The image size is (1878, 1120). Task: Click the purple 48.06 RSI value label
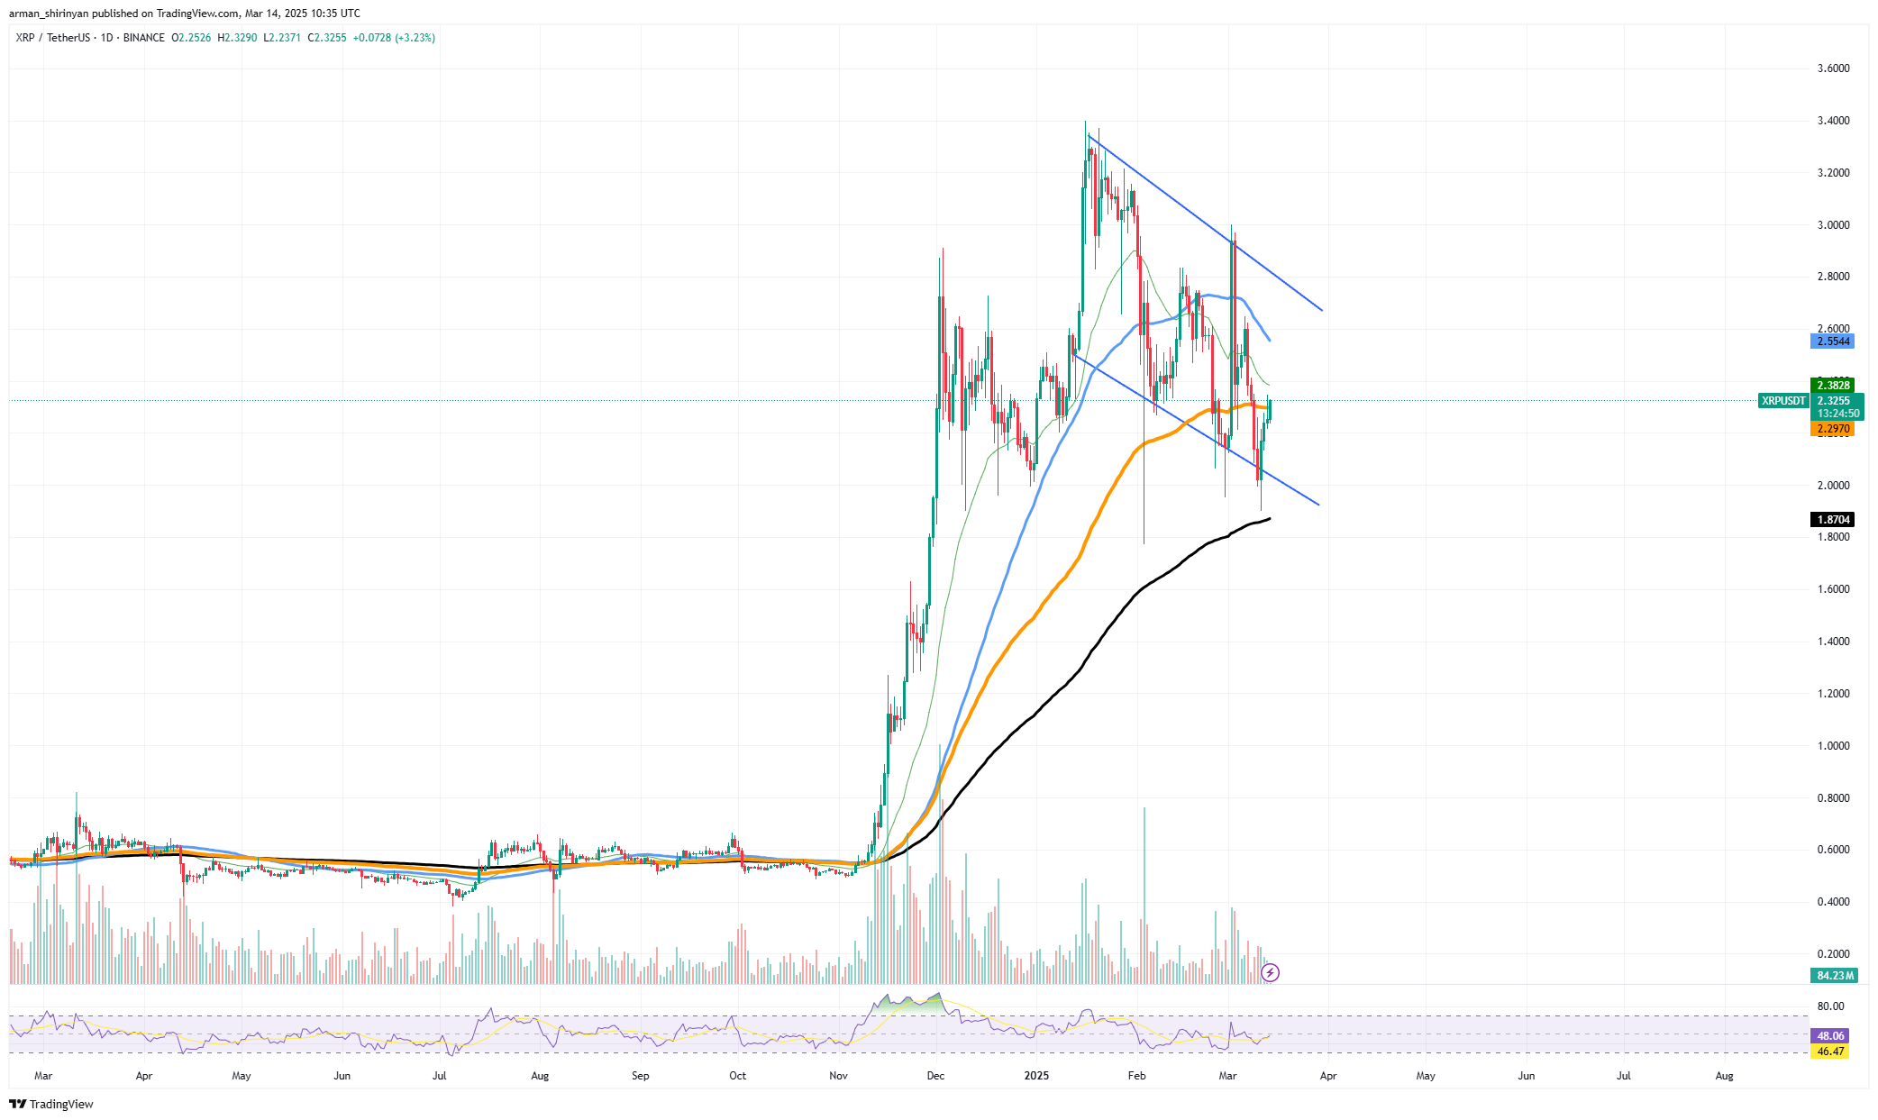[1829, 1036]
